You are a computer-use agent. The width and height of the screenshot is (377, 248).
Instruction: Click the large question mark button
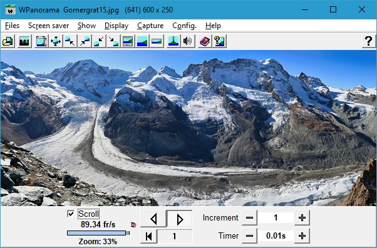click(x=369, y=41)
